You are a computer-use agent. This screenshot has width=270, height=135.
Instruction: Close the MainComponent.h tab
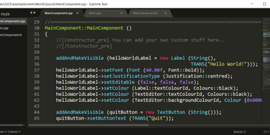pyautogui.click(x=166, y=13)
